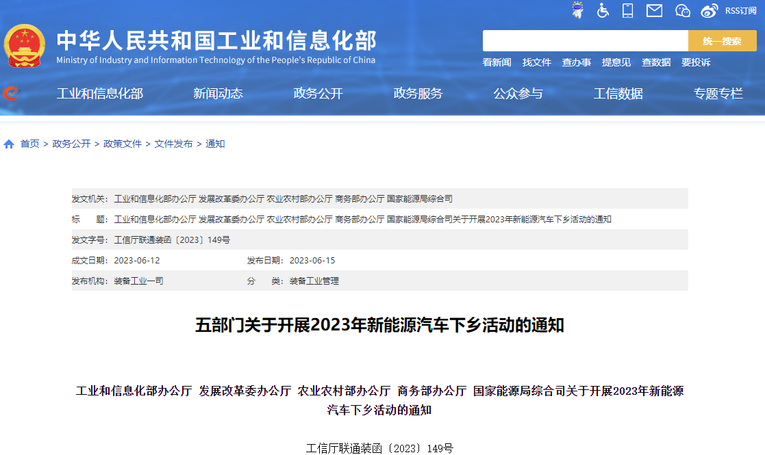Click the bold subtitle listing five offices
765x455 pixels.
point(379,400)
